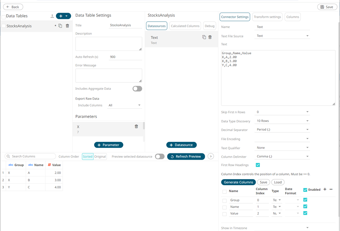Open Connector Settings tab
Screen dimensions: 340x231
click(x=234, y=17)
